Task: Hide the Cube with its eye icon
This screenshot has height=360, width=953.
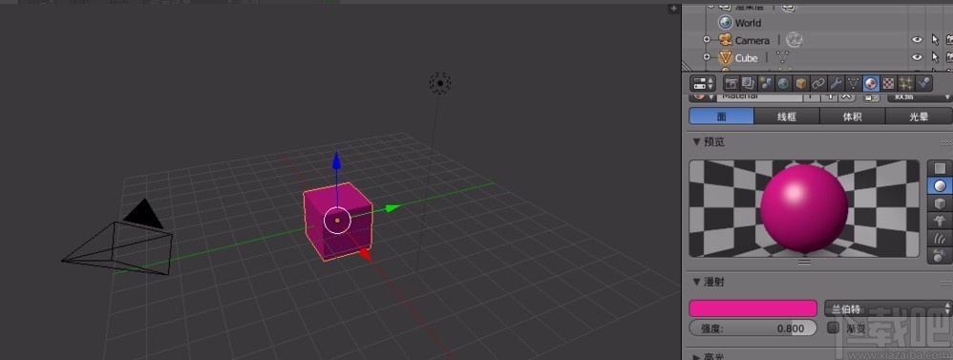Action: [x=917, y=57]
